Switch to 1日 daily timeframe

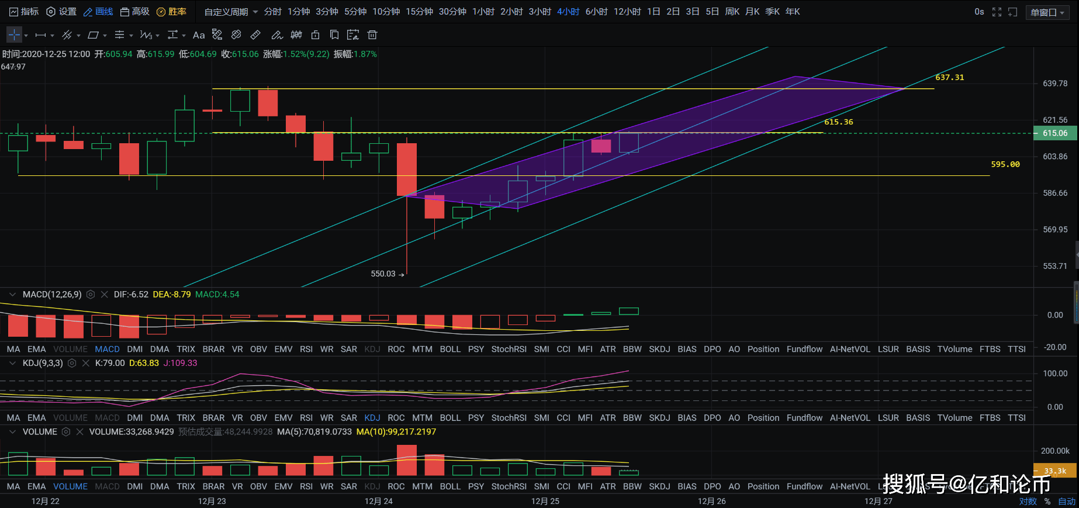653,12
